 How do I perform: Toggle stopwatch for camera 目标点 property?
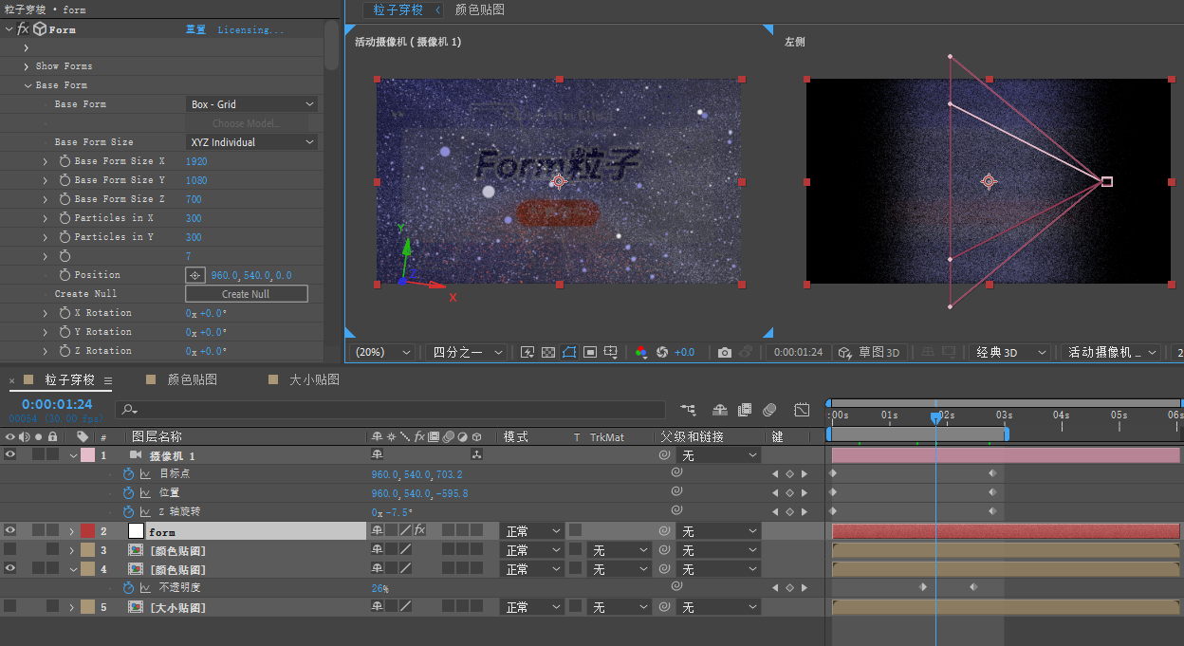[x=129, y=473]
